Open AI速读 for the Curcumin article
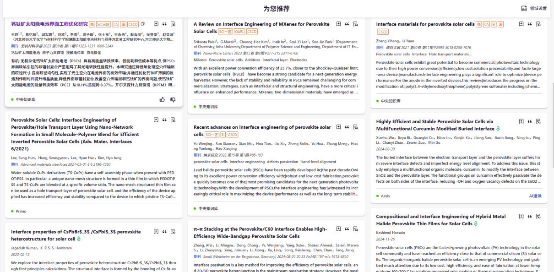This screenshot has width=554, height=272. click(x=535, y=196)
